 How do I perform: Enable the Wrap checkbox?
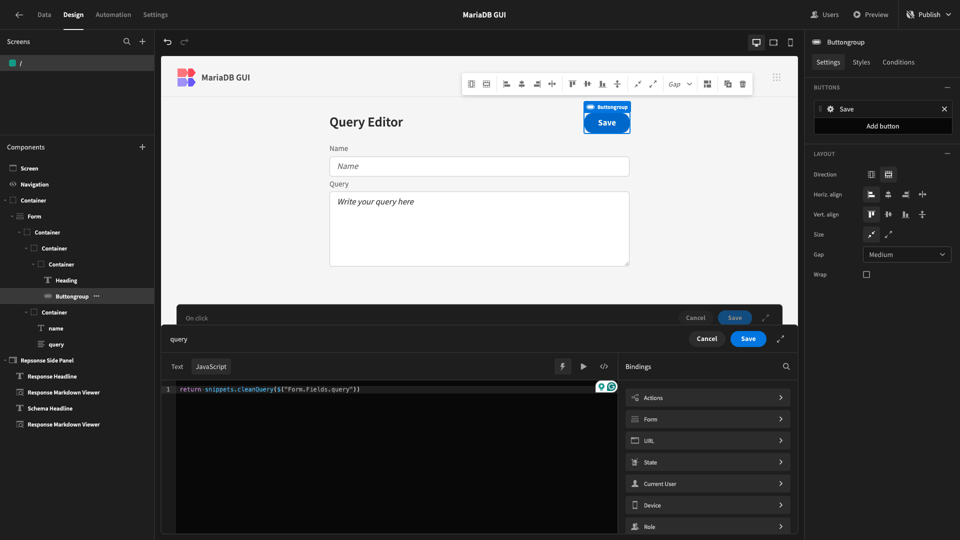866,274
